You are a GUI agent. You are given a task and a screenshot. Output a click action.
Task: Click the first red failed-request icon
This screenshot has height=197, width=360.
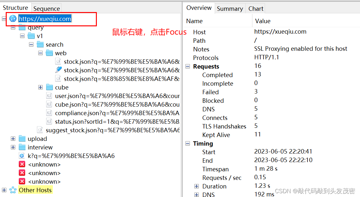point(22,164)
